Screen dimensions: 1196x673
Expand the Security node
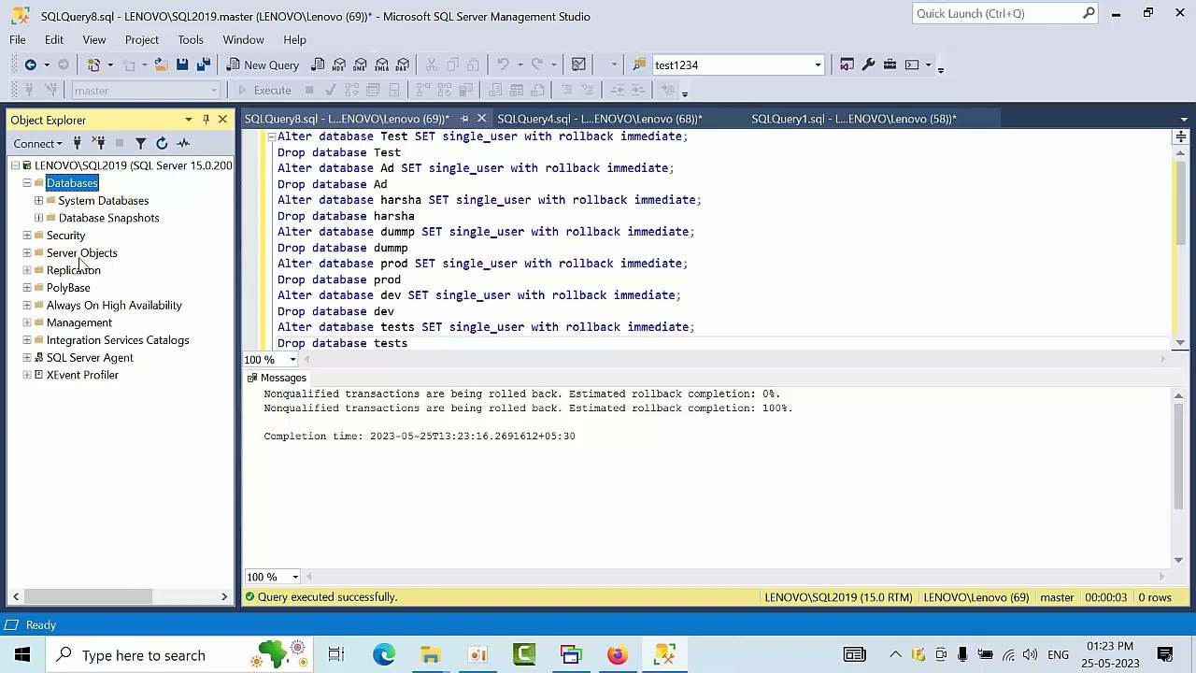27,236
